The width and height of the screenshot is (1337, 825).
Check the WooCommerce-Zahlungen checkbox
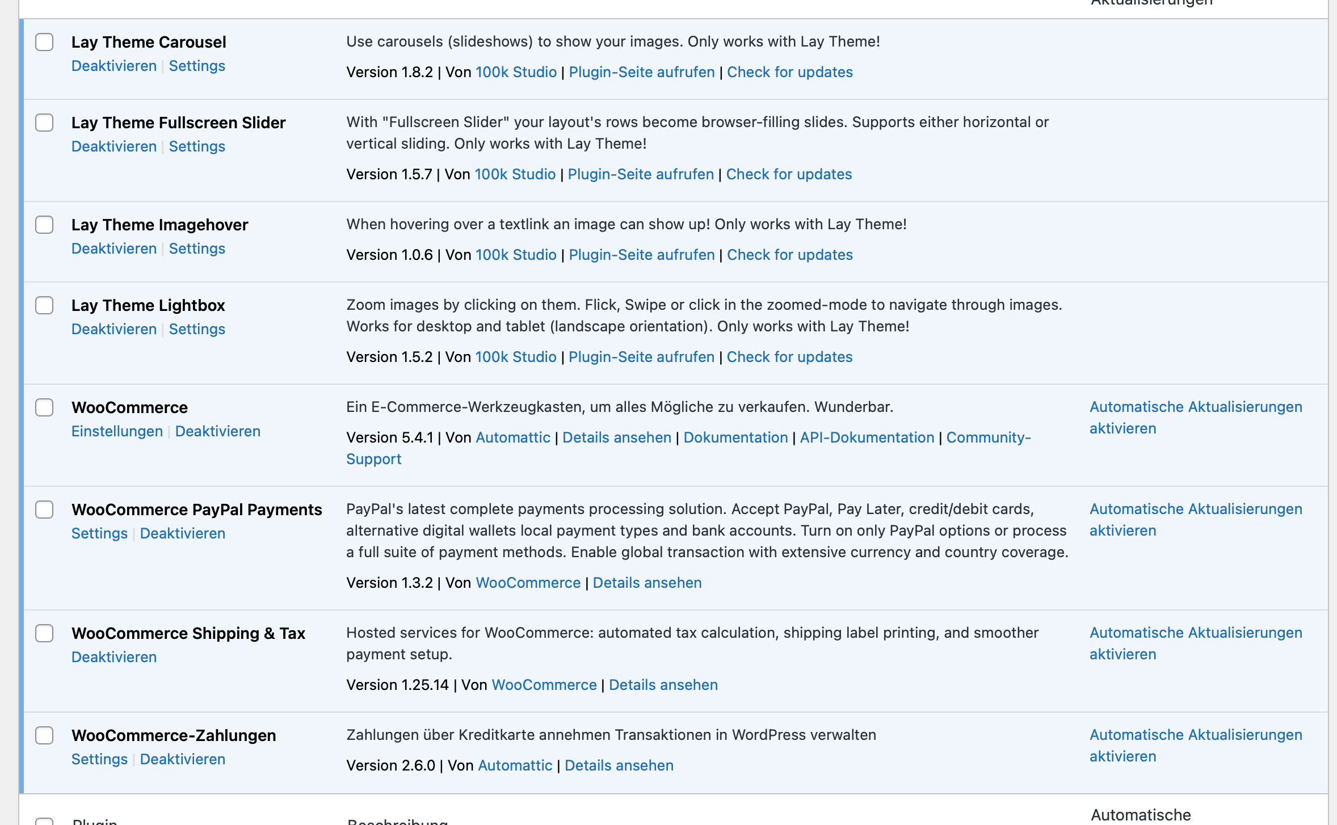pyautogui.click(x=44, y=735)
